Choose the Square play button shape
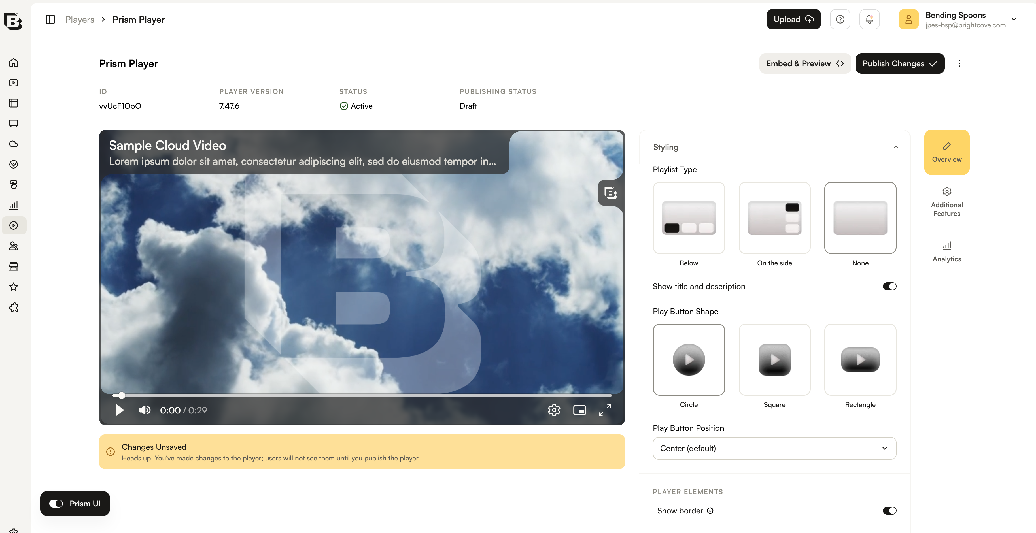This screenshot has height=533, width=1036. pos(774,360)
